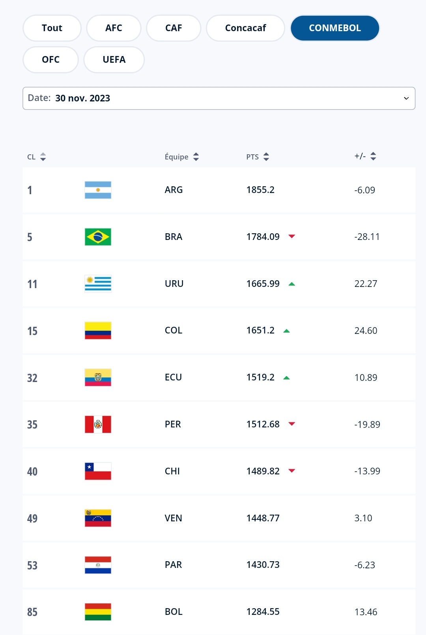Click the Venezuela flag icon

pos(98,518)
